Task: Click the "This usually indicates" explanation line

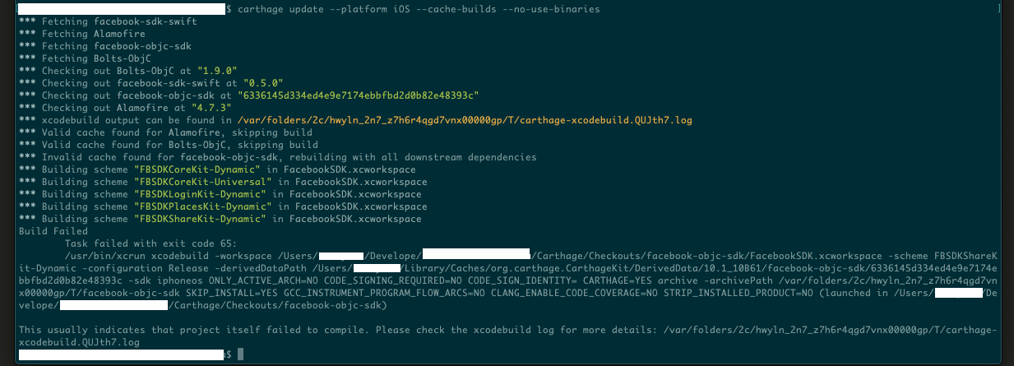Action: [x=247, y=330]
